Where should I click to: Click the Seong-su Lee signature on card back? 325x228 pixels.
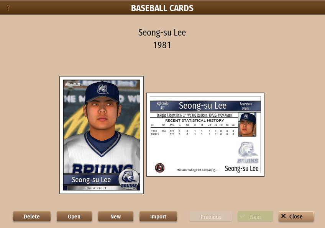242,169
